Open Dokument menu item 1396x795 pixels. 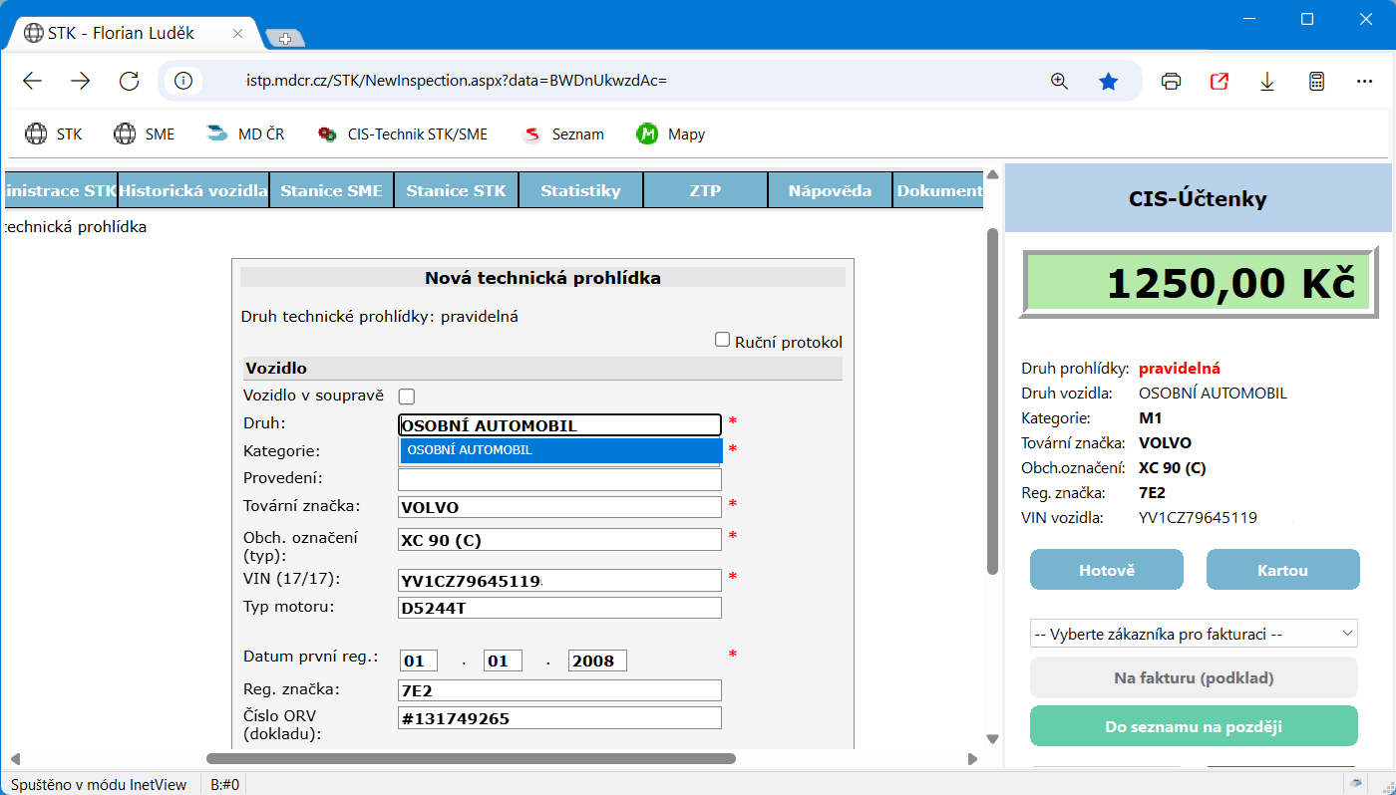coord(939,190)
